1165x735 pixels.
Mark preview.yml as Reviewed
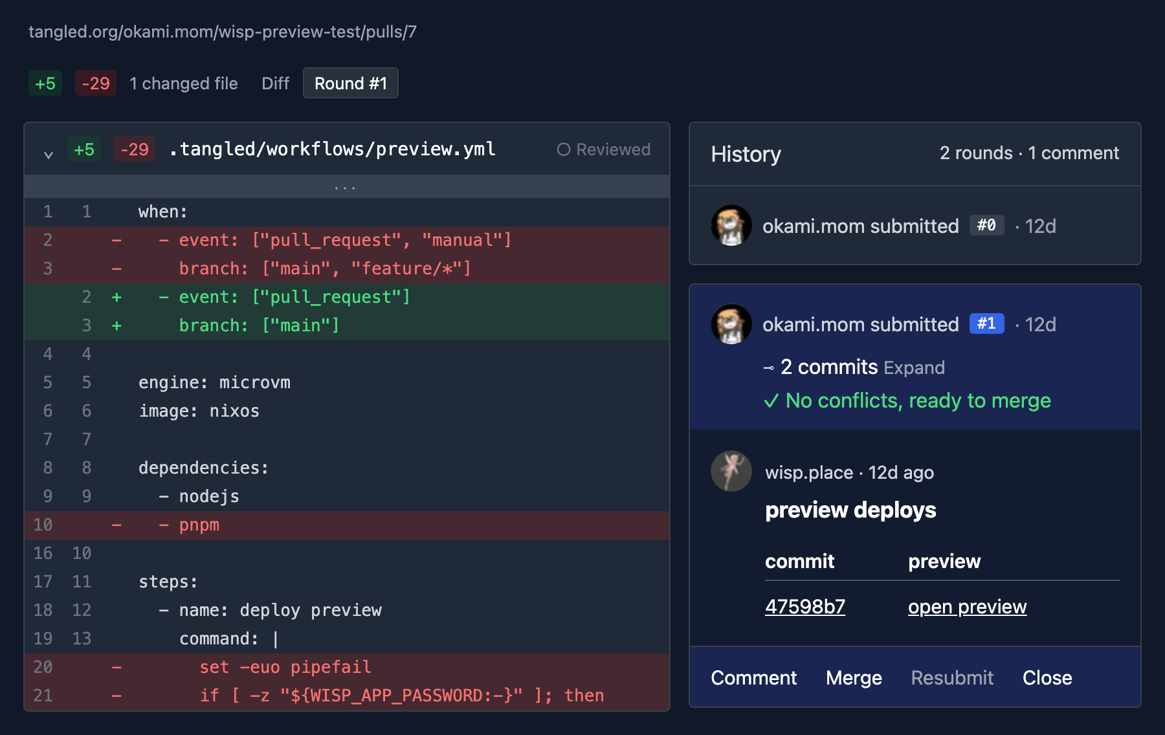[603, 149]
